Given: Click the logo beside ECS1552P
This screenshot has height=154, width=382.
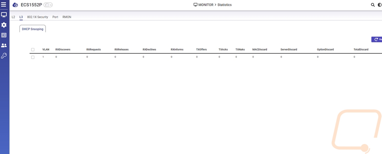Looking at the screenshot, I should pyautogui.click(x=15, y=5).
